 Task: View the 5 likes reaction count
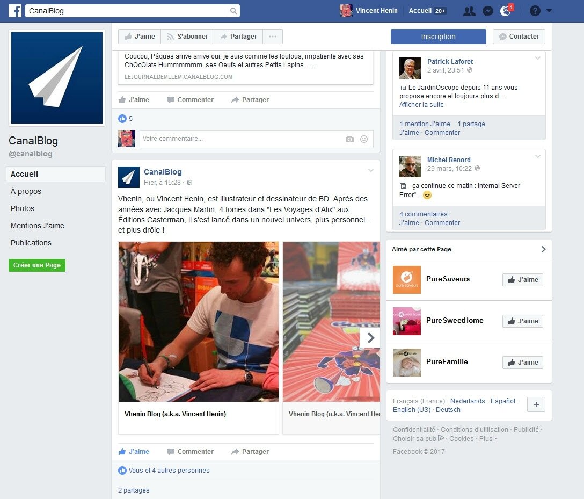click(x=126, y=119)
